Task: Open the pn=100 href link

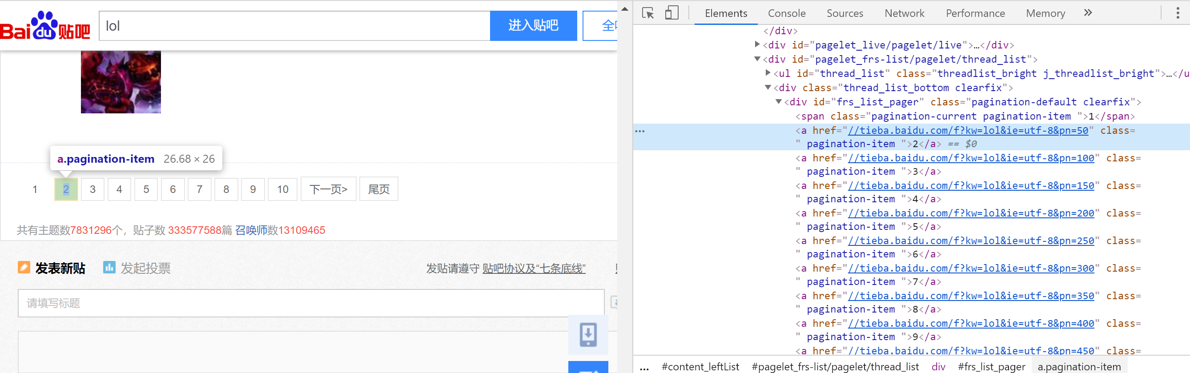Action: [971, 158]
